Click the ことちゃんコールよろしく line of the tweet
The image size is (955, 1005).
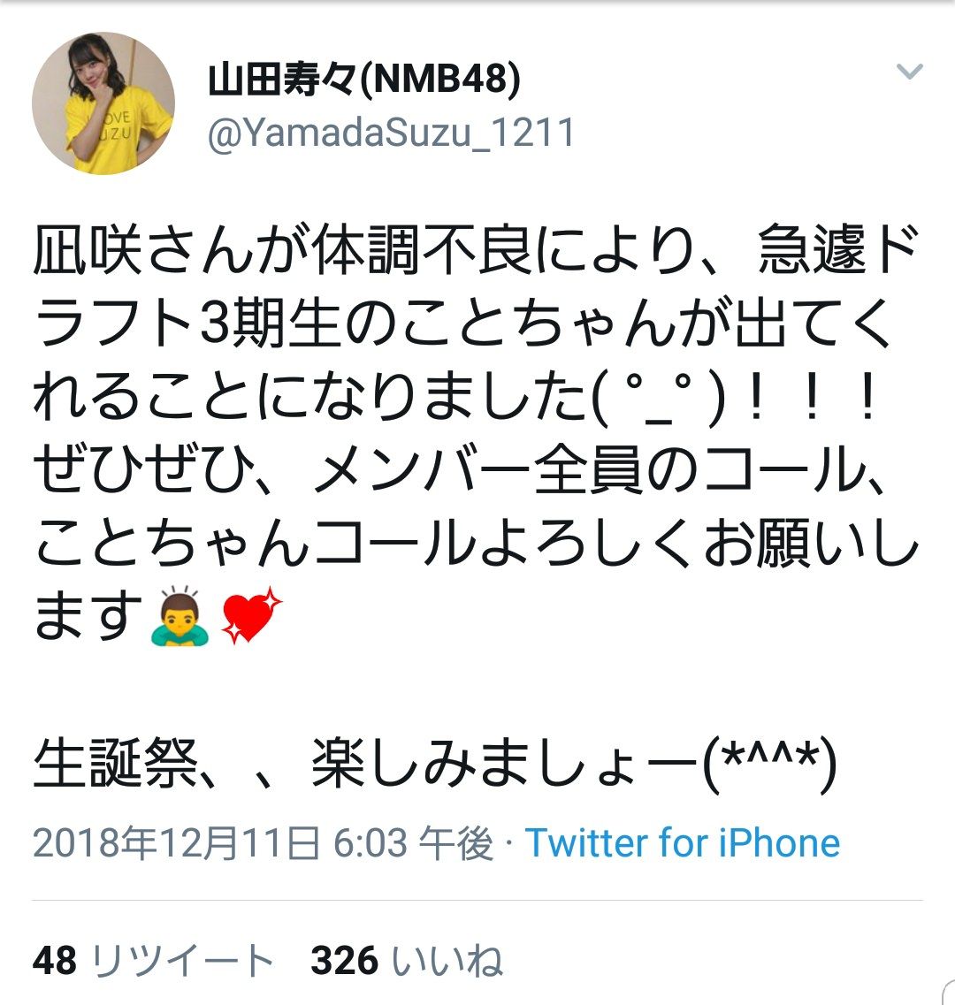pyautogui.click(x=477, y=544)
